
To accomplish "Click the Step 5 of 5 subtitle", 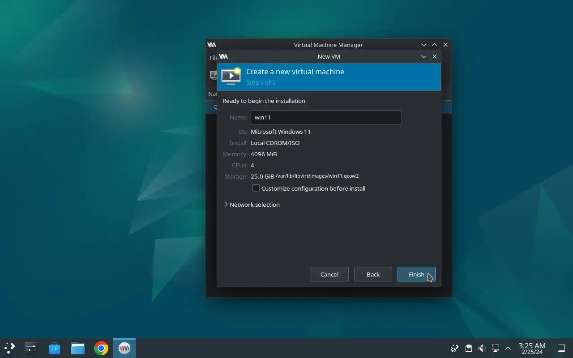I will 261,82.
